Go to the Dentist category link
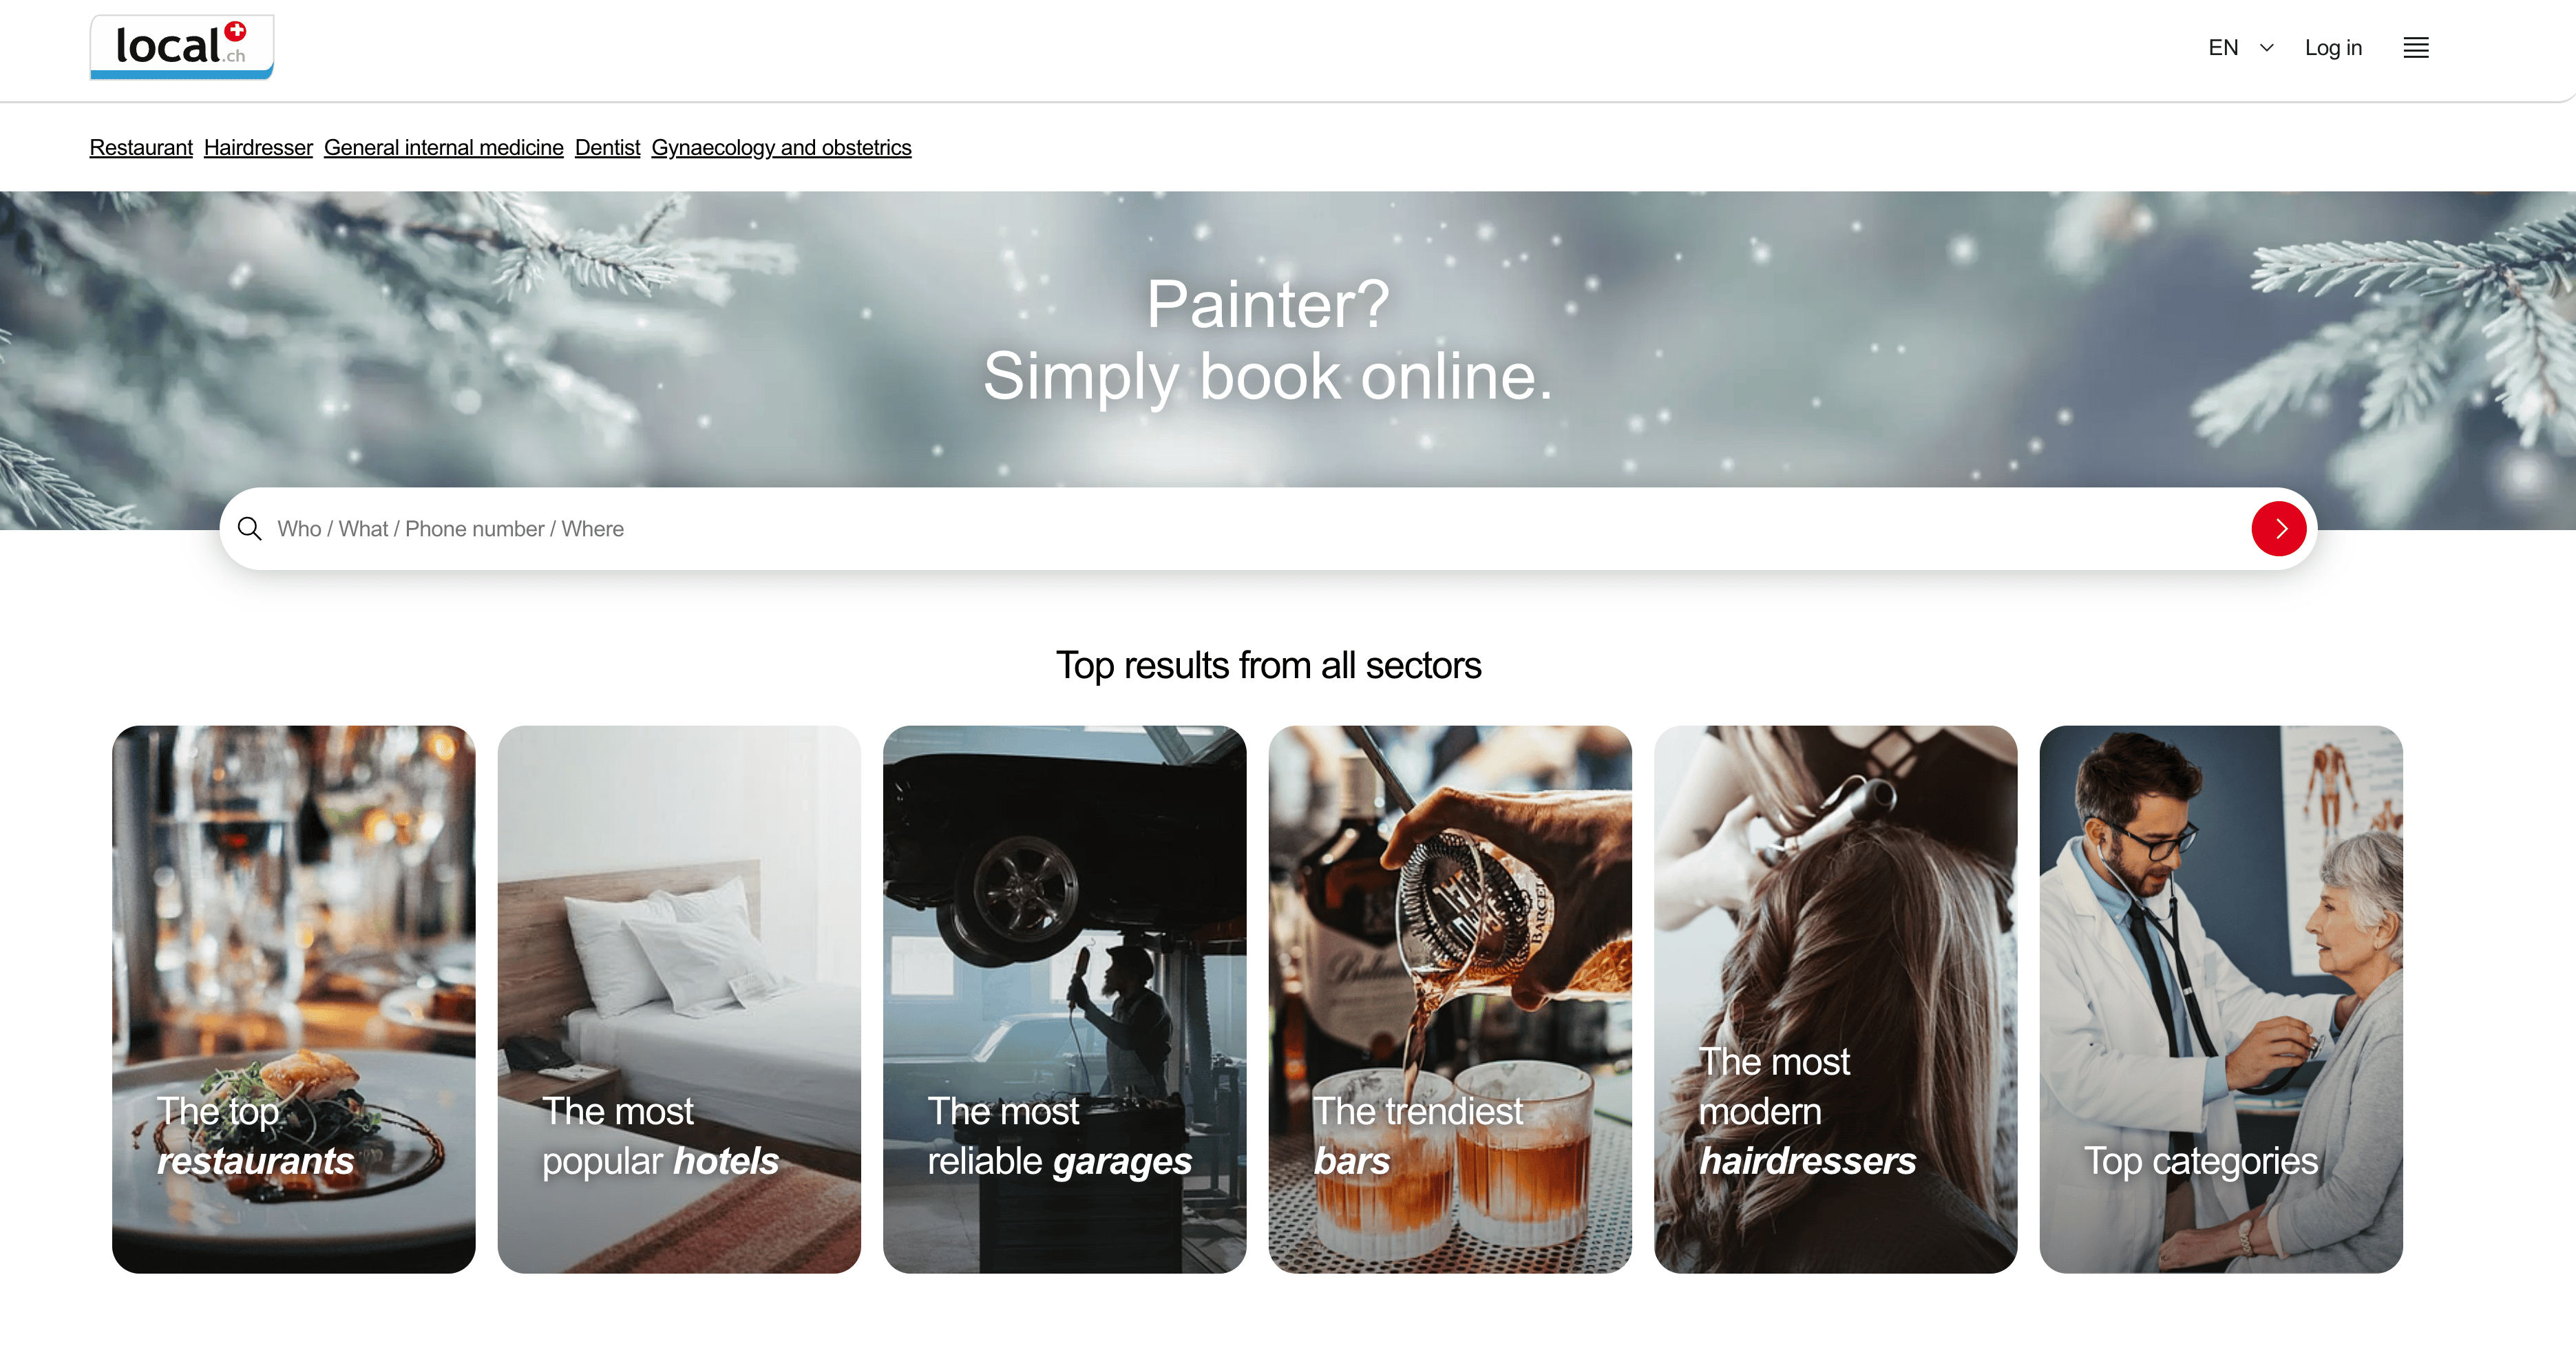Image resolution: width=2576 pixels, height=1359 pixels. point(607,147)
